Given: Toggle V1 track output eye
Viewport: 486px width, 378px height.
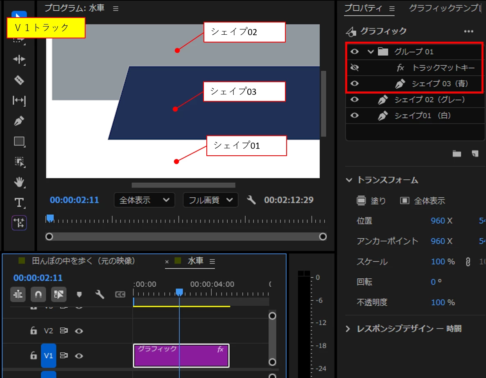Looking at the screenshot, I should [79, 356].
